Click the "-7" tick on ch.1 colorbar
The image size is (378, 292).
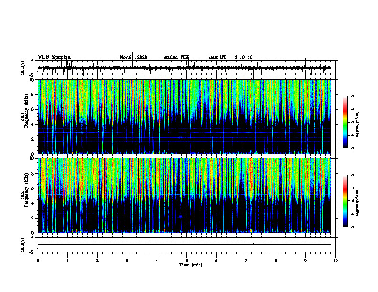pos(352,148)
